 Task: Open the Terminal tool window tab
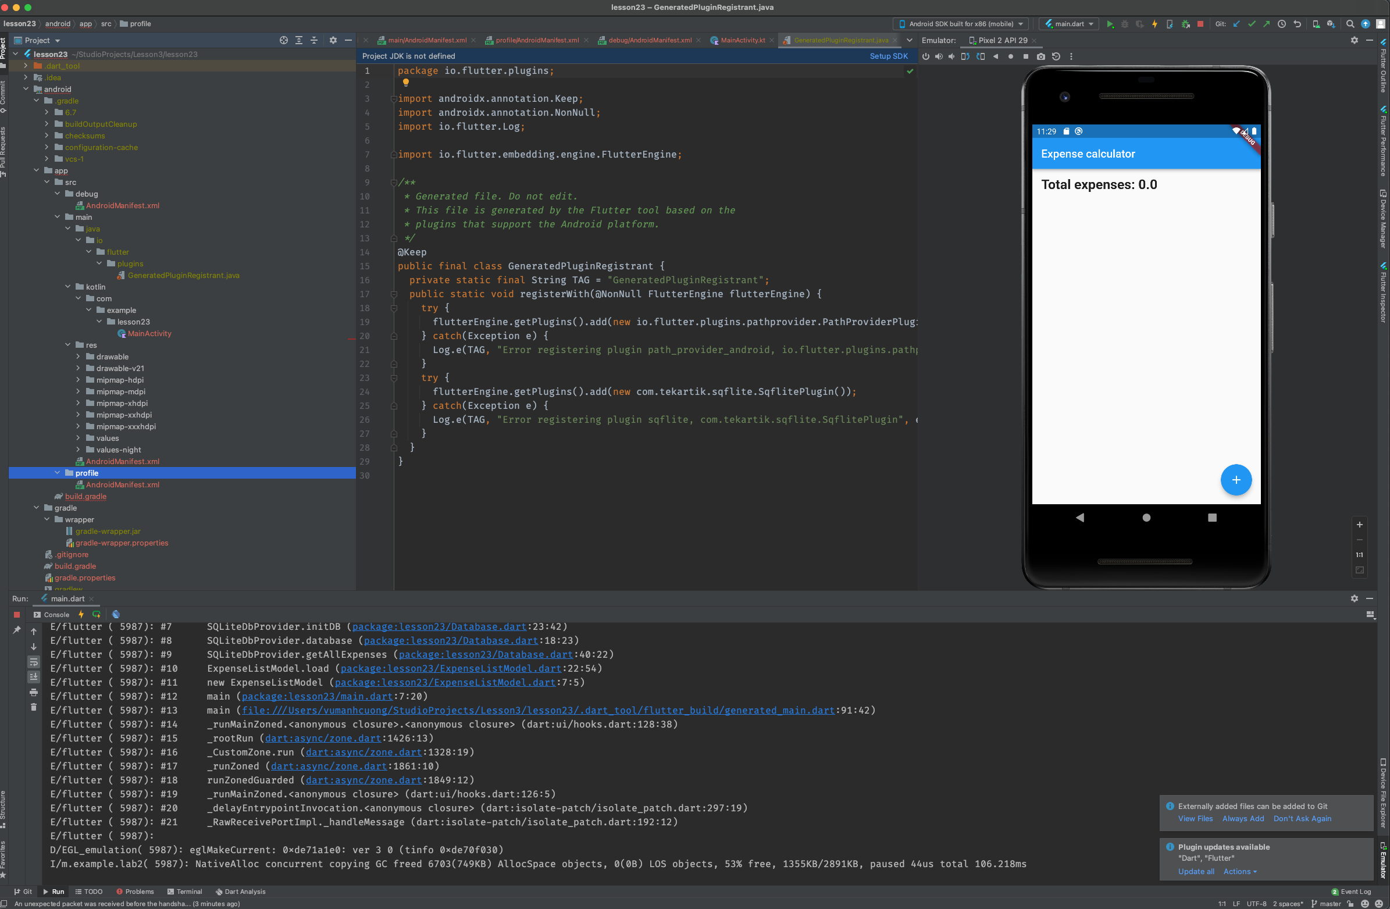pos(185,892)
